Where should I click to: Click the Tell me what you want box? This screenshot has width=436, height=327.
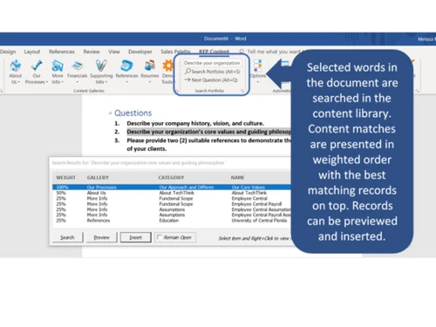point(273,51)
